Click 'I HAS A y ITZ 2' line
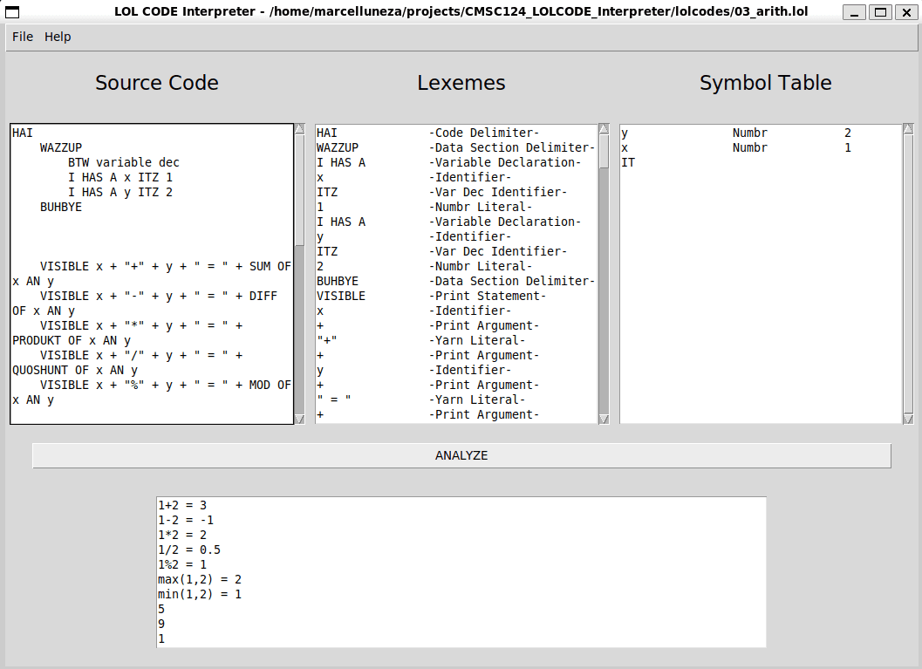 coord(120,192)
